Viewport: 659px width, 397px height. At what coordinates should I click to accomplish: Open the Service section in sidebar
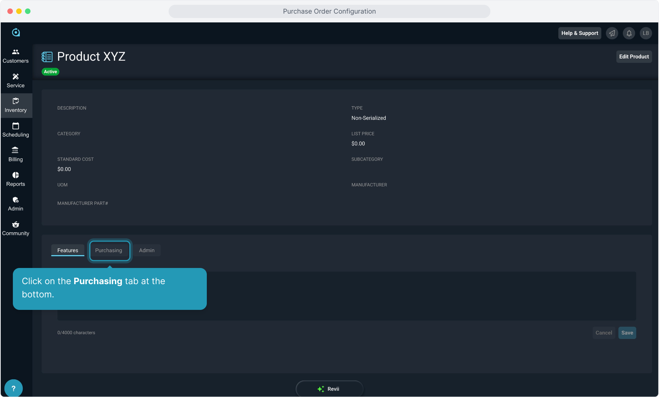pyautogui.click(x=15, y=81)
